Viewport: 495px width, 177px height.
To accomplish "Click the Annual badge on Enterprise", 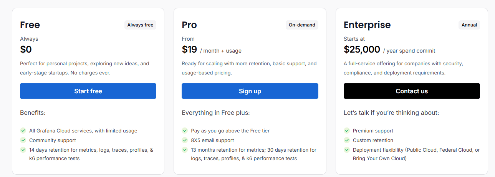I will [x=469, y=25].
